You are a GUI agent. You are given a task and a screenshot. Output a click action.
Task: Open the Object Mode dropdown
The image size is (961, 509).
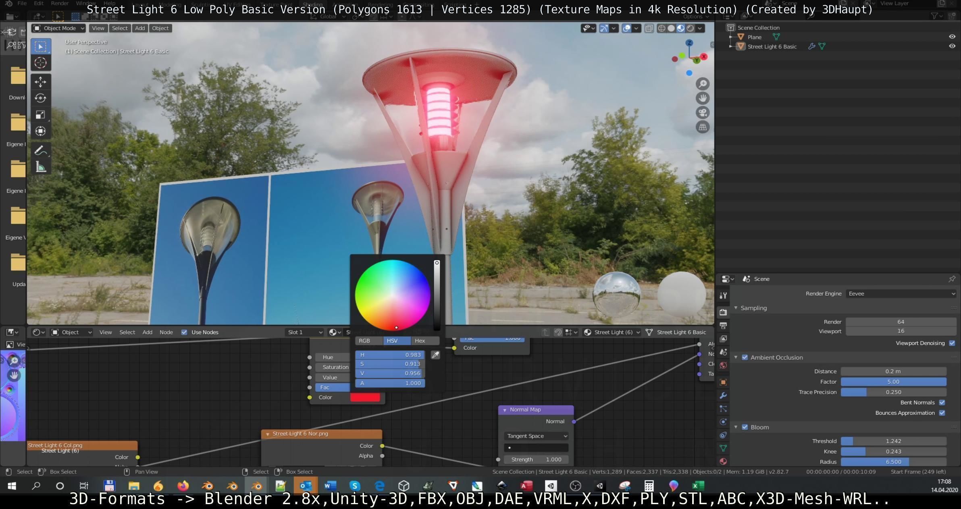(58, 28)
